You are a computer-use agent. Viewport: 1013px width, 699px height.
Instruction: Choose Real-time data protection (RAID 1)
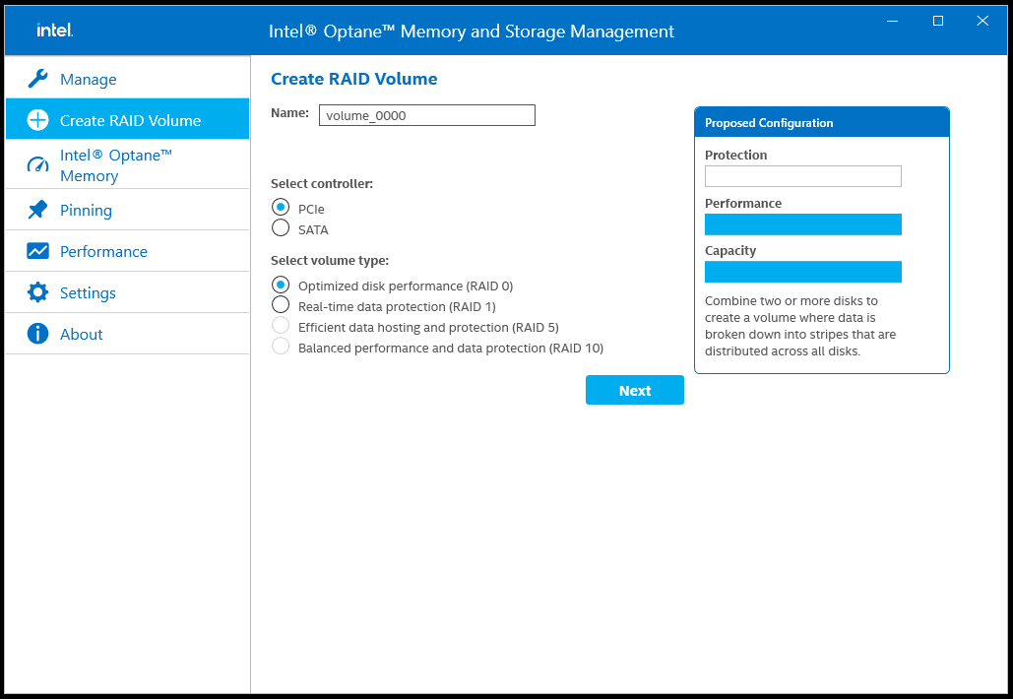281,305
